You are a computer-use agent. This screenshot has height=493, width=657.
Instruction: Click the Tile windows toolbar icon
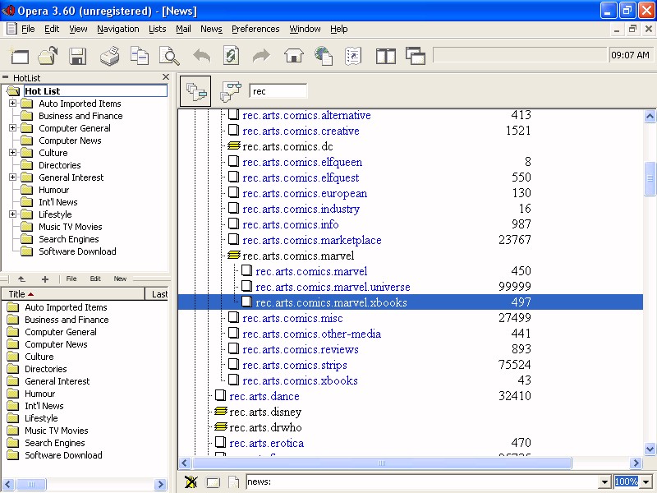[385, 56]
